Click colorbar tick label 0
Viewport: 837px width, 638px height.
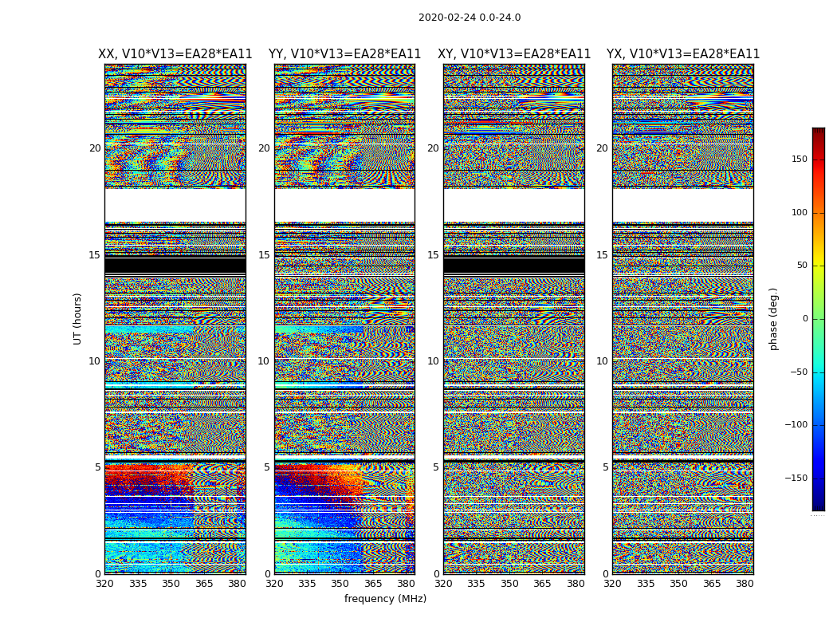click(x=805, y=319)
